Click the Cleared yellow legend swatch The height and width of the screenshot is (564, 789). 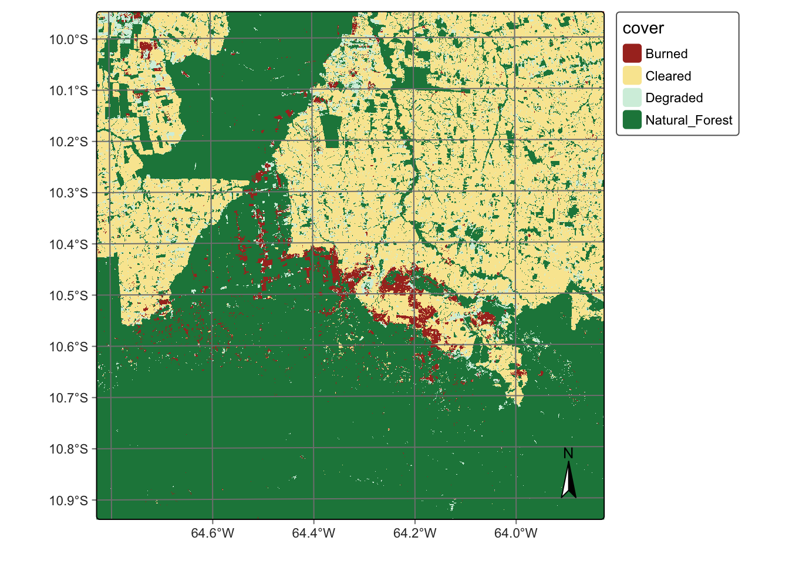632,76
